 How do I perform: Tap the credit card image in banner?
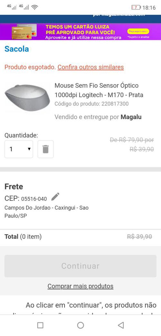pos(24,32)
